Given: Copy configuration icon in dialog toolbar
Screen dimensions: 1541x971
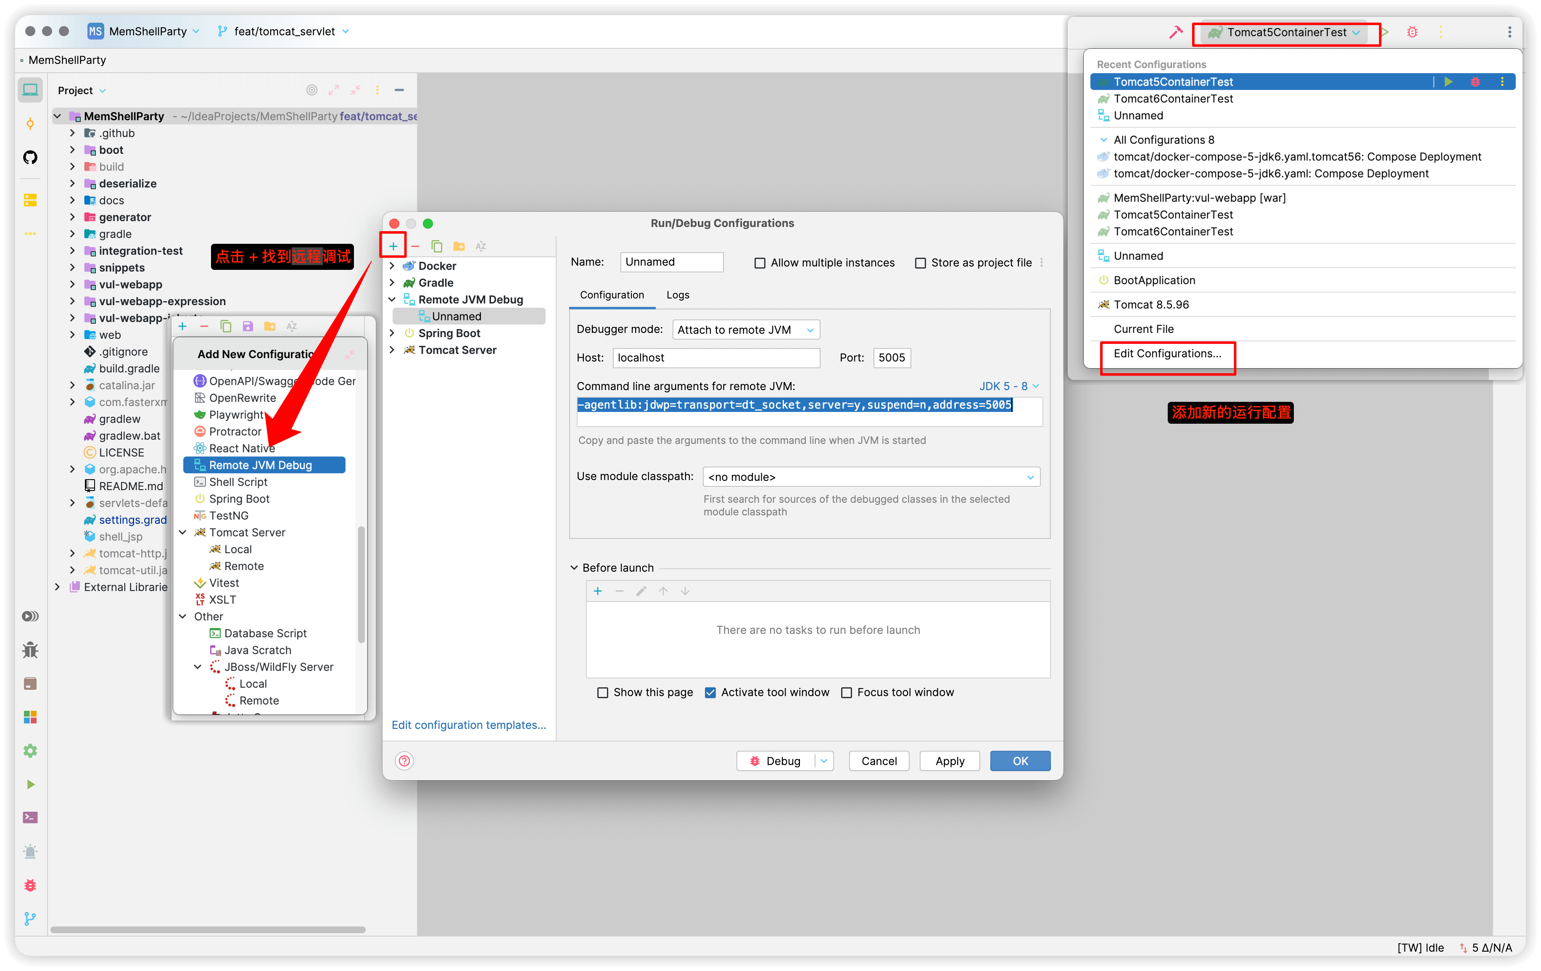Looking at the screenshot, I should pyautogui.click(x=437, y=246).
